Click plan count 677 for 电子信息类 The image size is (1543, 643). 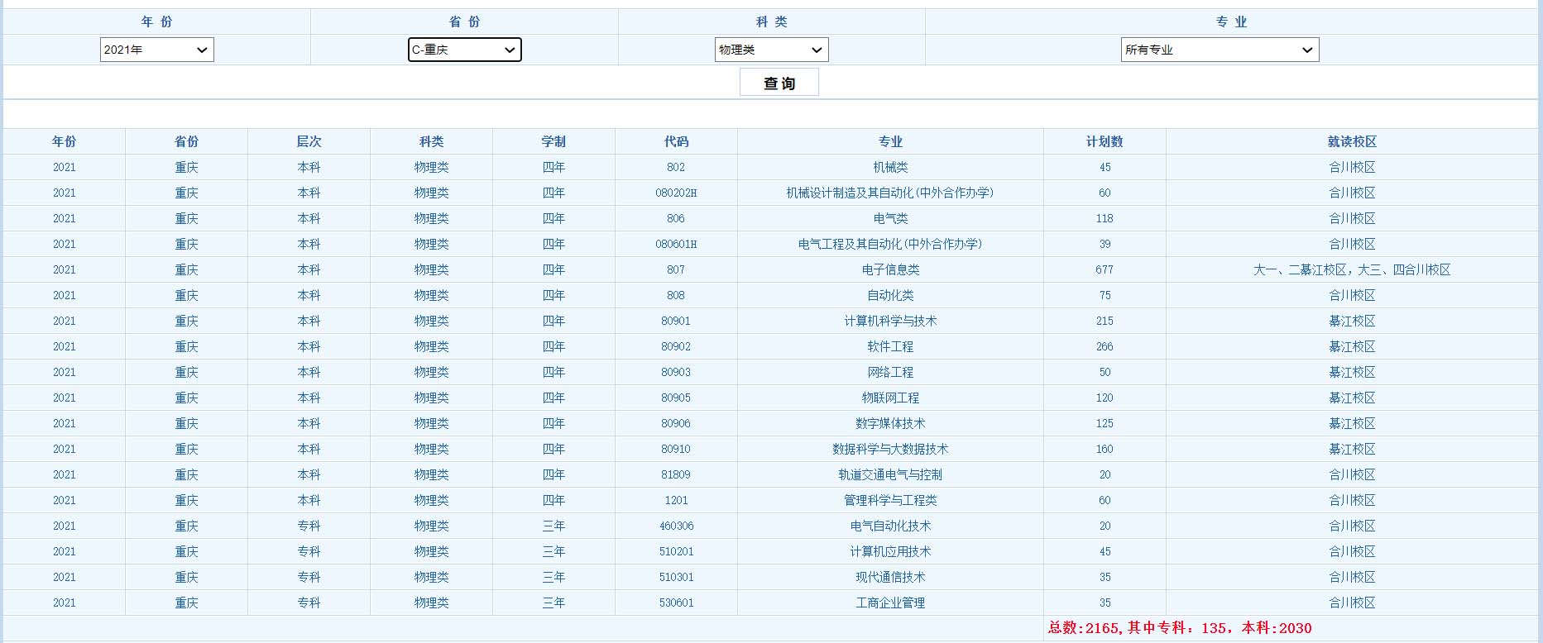point(1105,269)
